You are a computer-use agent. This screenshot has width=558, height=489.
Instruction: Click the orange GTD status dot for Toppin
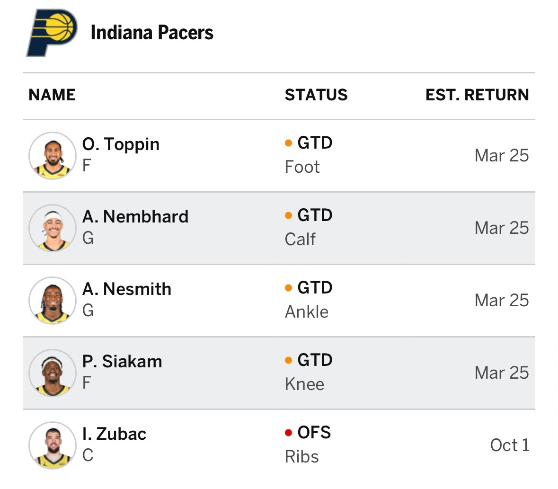(x=289, y=143)
